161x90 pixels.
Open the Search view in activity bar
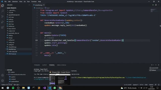point(3,11)
